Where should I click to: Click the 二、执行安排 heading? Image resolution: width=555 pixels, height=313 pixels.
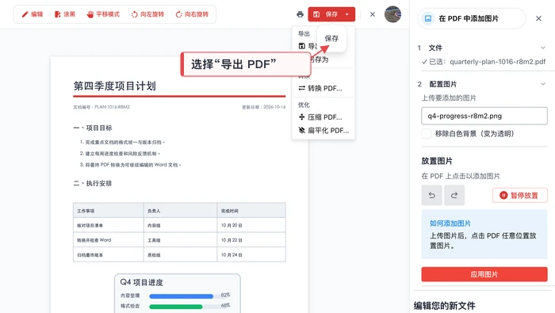click(x=93, y=183)
